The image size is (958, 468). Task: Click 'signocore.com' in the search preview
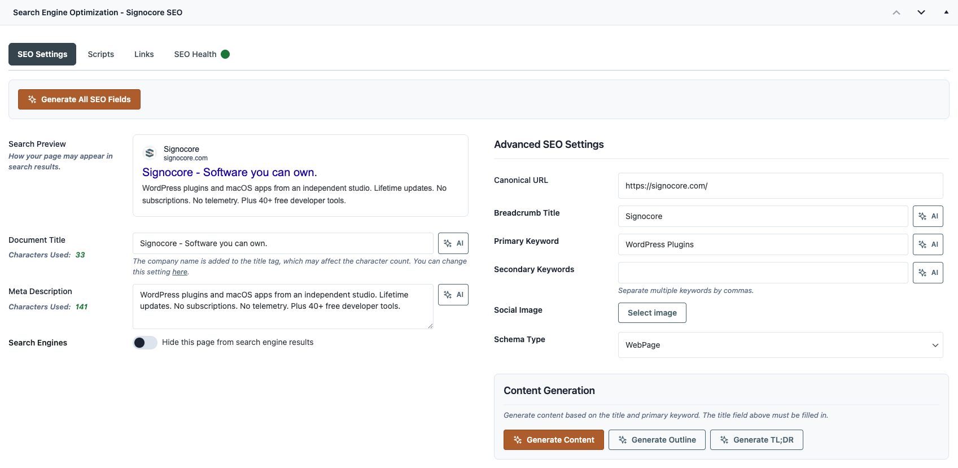coord(186,158)
